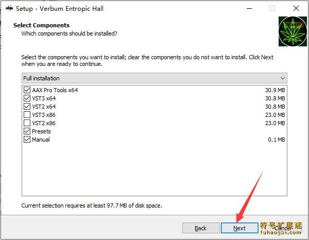
Task: Select the Presets list item label
Action: pyautogui.click(x=41, y=131)
